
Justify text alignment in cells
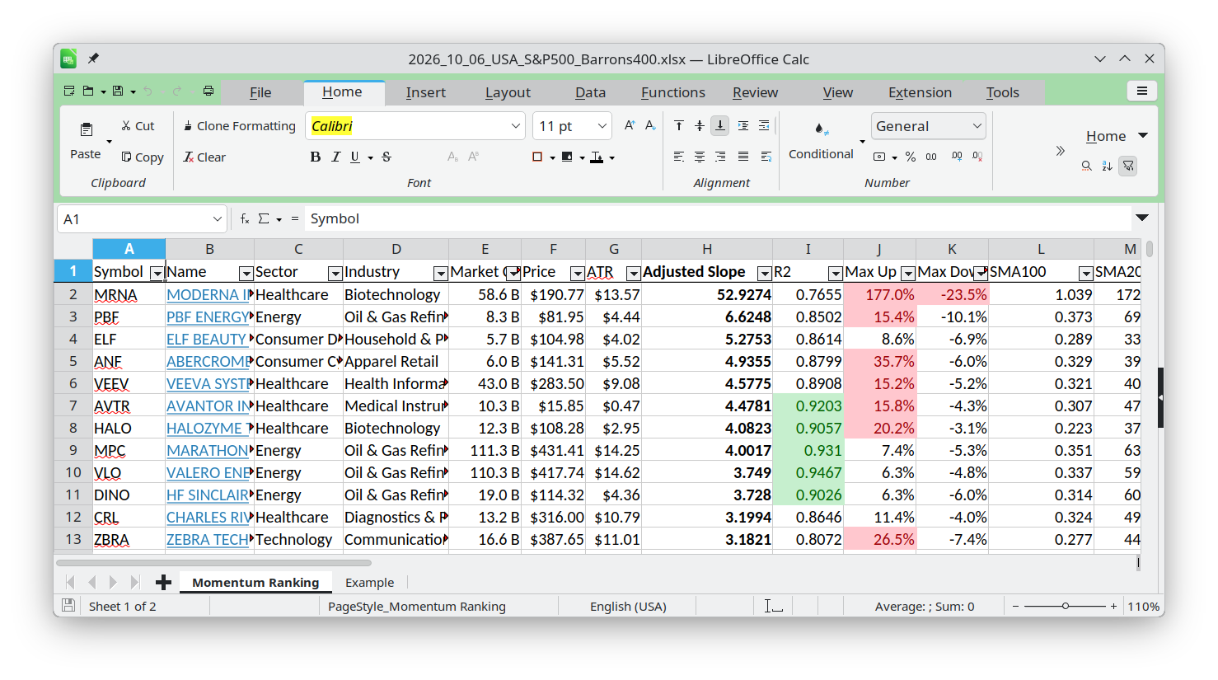(743, 157)
